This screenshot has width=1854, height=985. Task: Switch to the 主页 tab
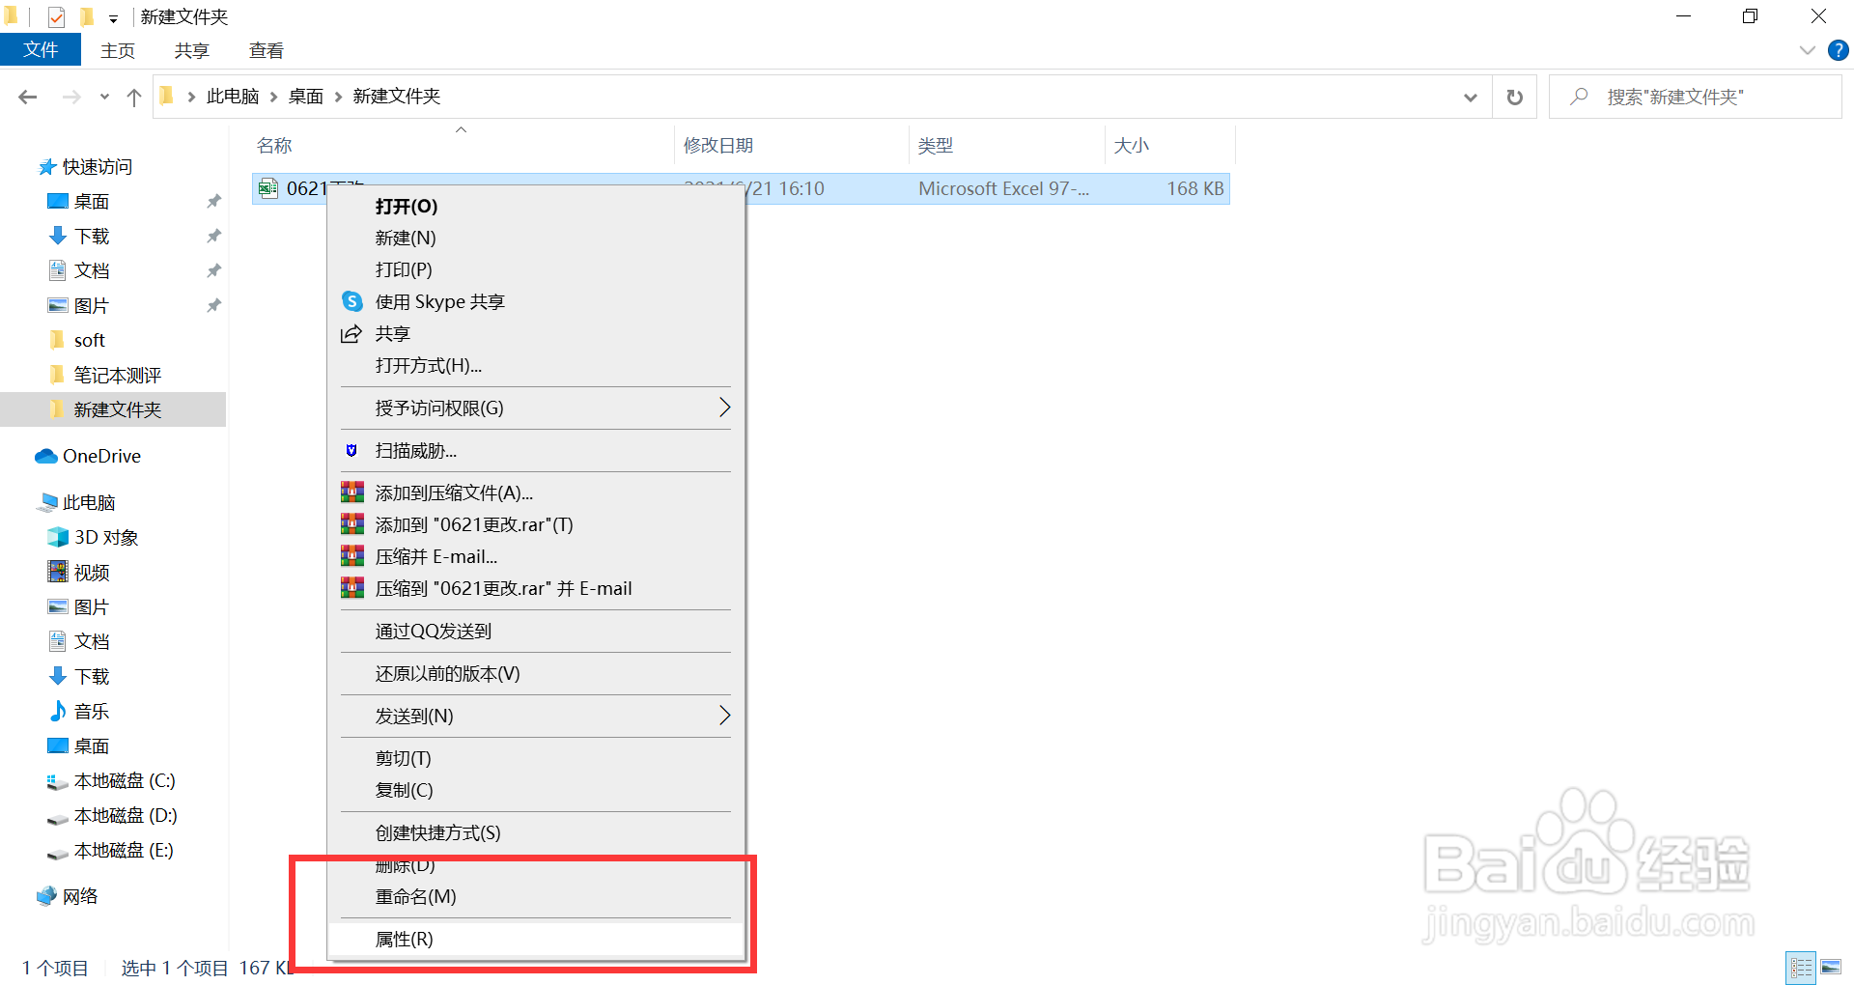coord(118,50)
